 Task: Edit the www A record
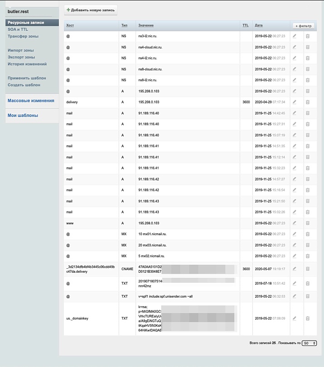pyautogui.click(x=295, y=223)
